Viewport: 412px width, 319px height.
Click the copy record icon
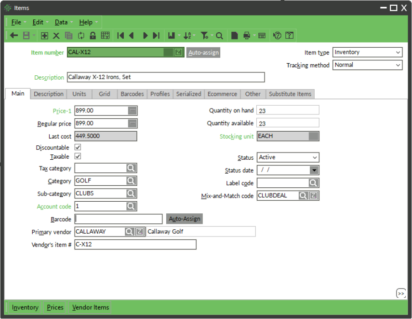pos(68,36)
